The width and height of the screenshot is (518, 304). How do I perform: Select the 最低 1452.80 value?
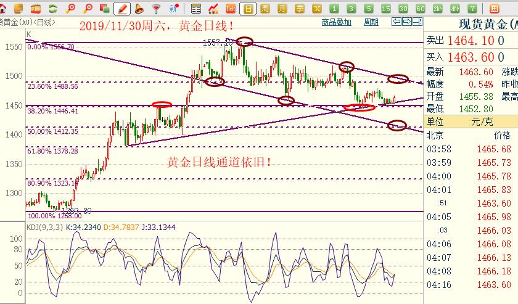point(476,109)
